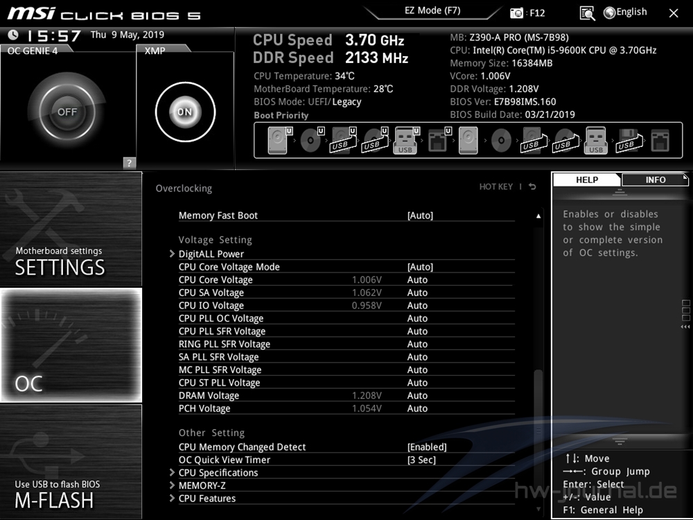The image size is (693, 520).
Task: Click the date 'Thu 9 May, 2019'
Action: pos(128,35)
